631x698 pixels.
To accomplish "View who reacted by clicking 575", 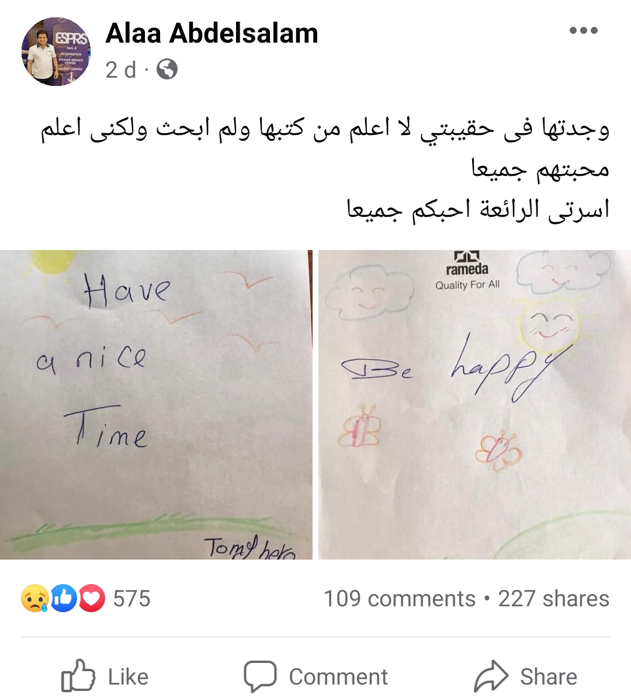I will [x=131, y=598].
